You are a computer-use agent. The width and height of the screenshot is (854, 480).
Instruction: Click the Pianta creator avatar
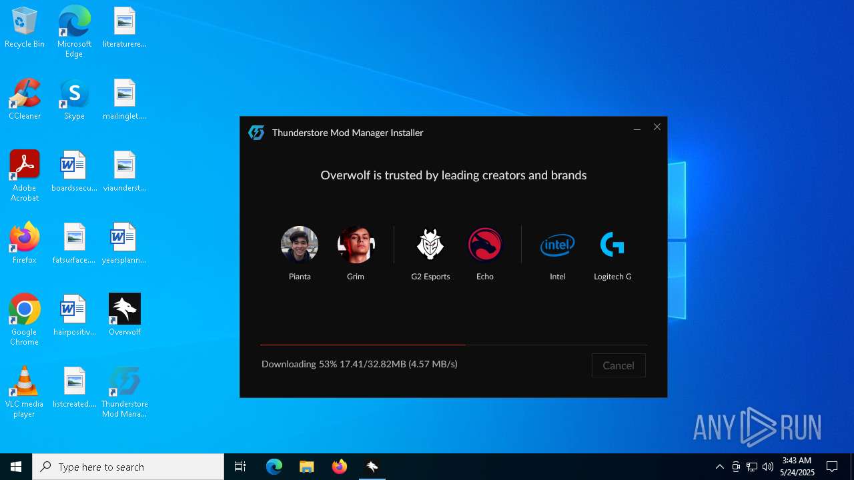click(300, 245)
